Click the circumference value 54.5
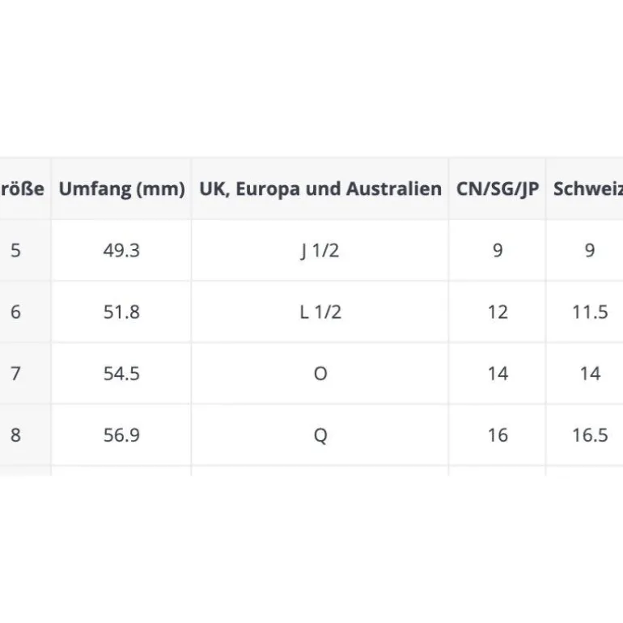This screenshot has height=623, width=623. [x=121, y=374]
